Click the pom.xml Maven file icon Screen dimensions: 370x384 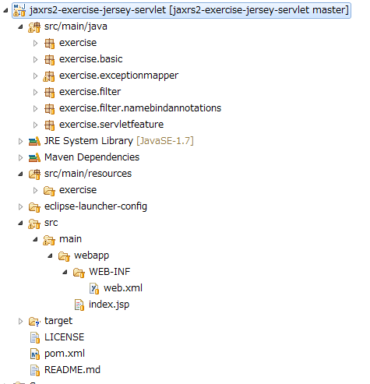point(35,354)
